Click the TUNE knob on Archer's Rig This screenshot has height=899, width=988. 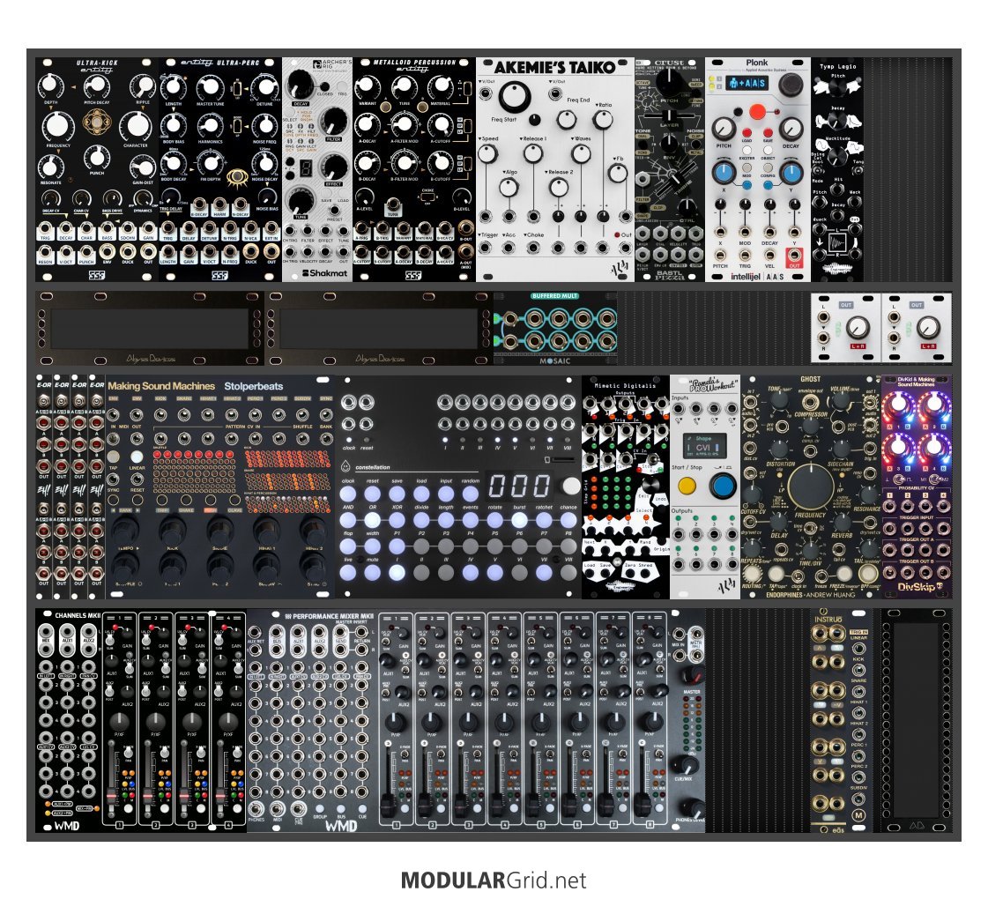pos(301,202)
